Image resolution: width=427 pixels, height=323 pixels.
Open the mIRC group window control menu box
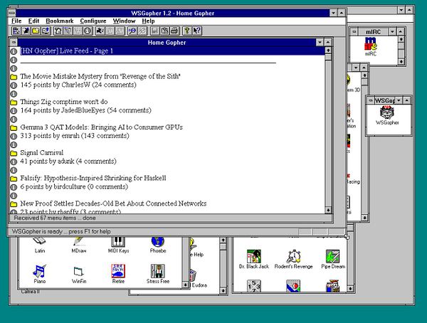(x=354, y=31)
